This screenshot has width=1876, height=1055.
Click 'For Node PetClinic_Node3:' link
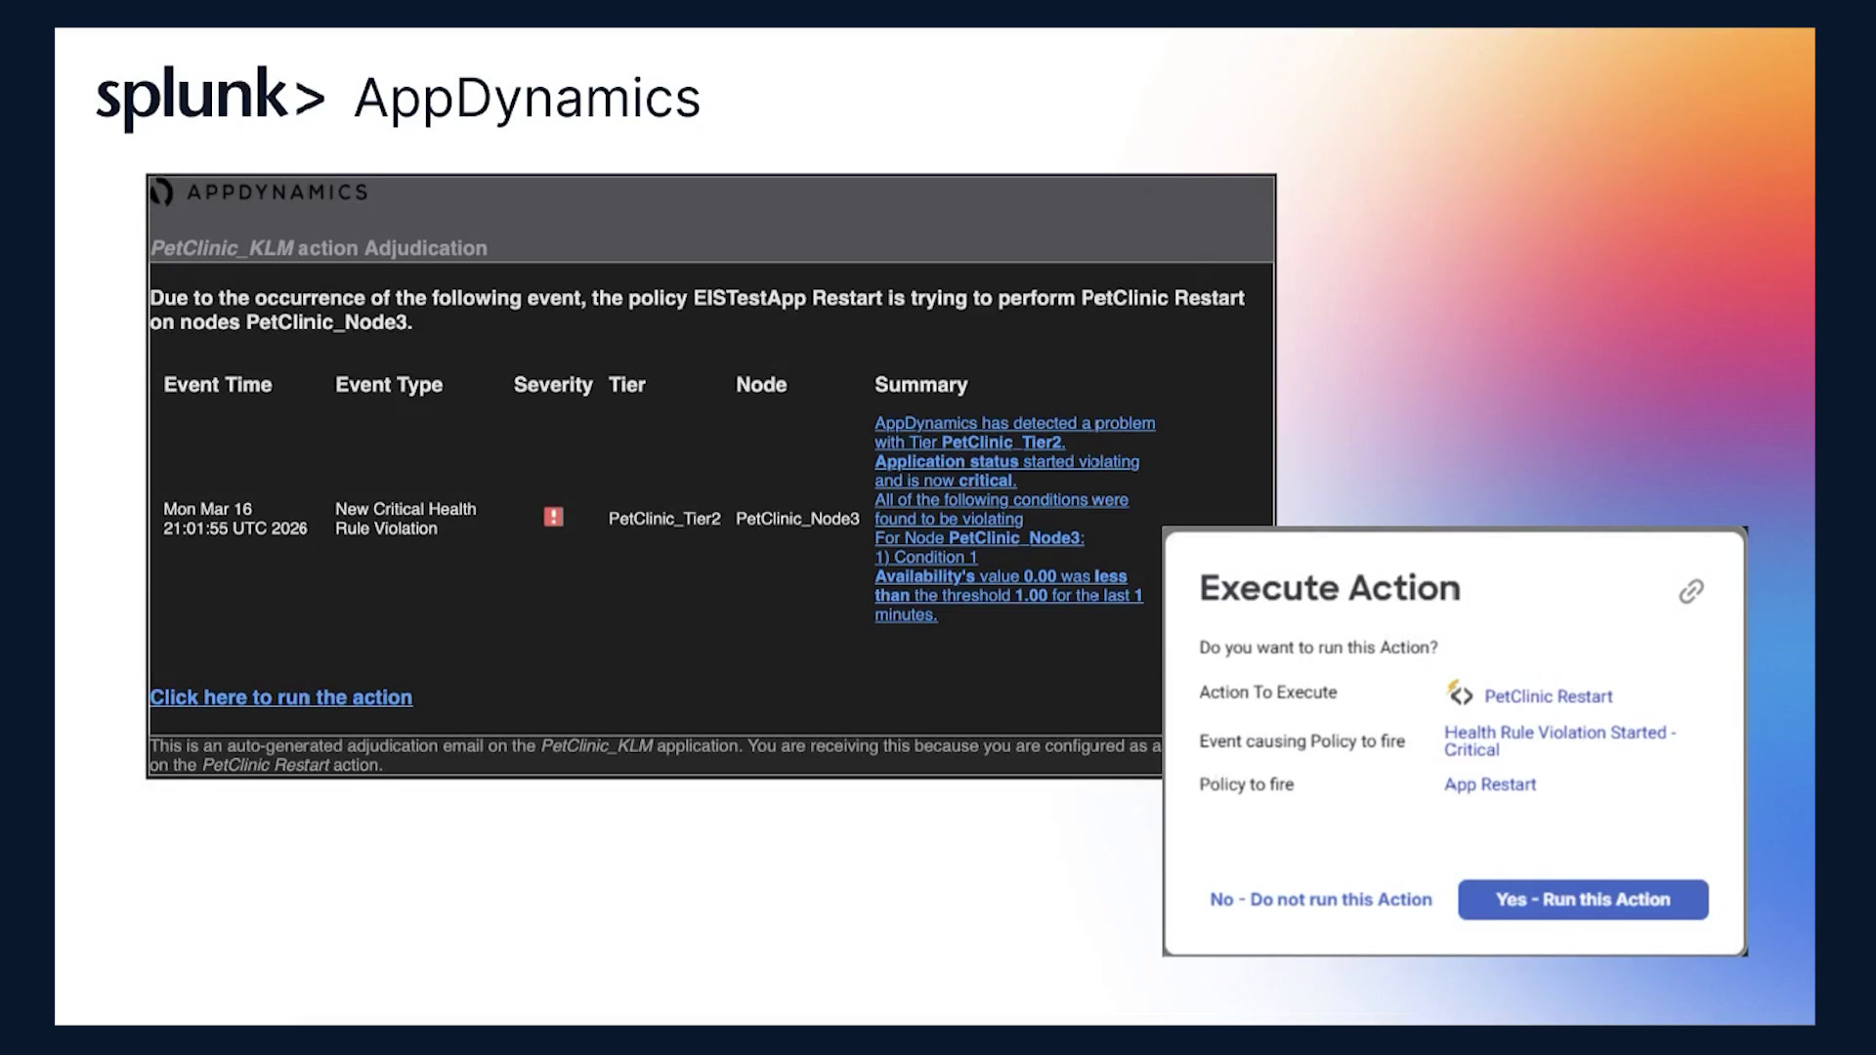979,538
